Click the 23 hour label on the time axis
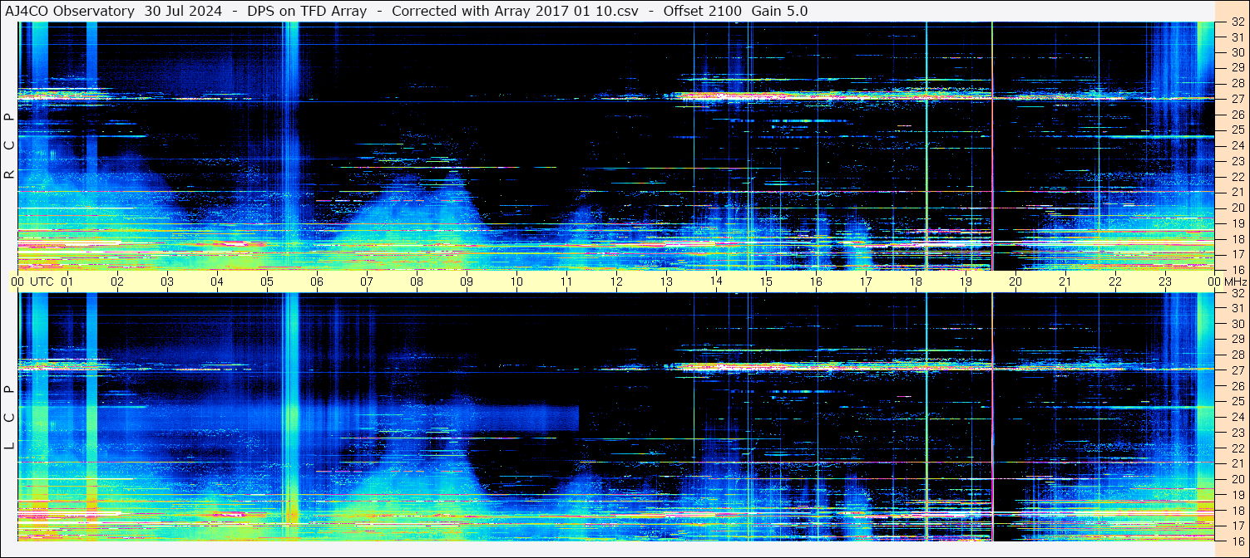Screen dimensions: 1250x558 click(x=1165, y=281)
